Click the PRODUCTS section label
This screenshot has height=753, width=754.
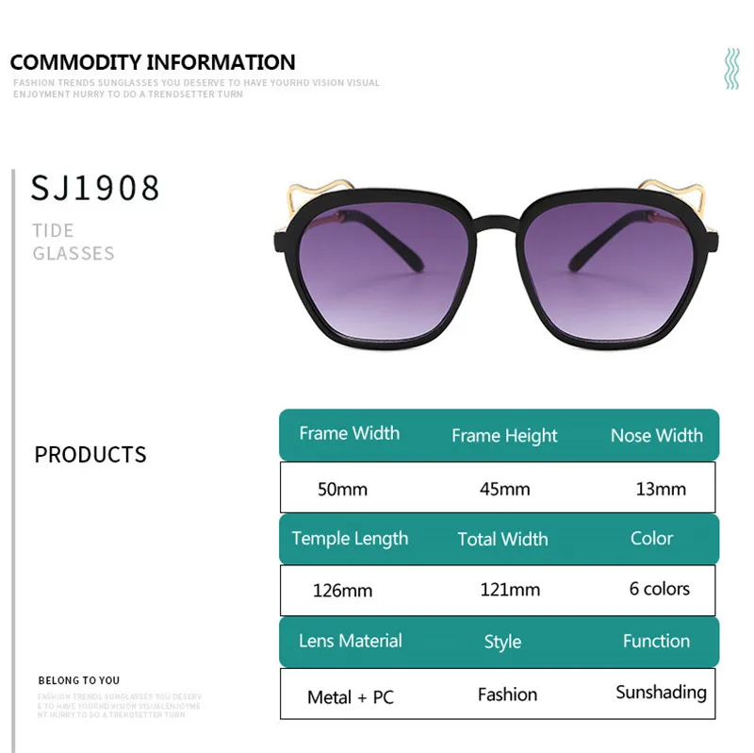[90, 455]
